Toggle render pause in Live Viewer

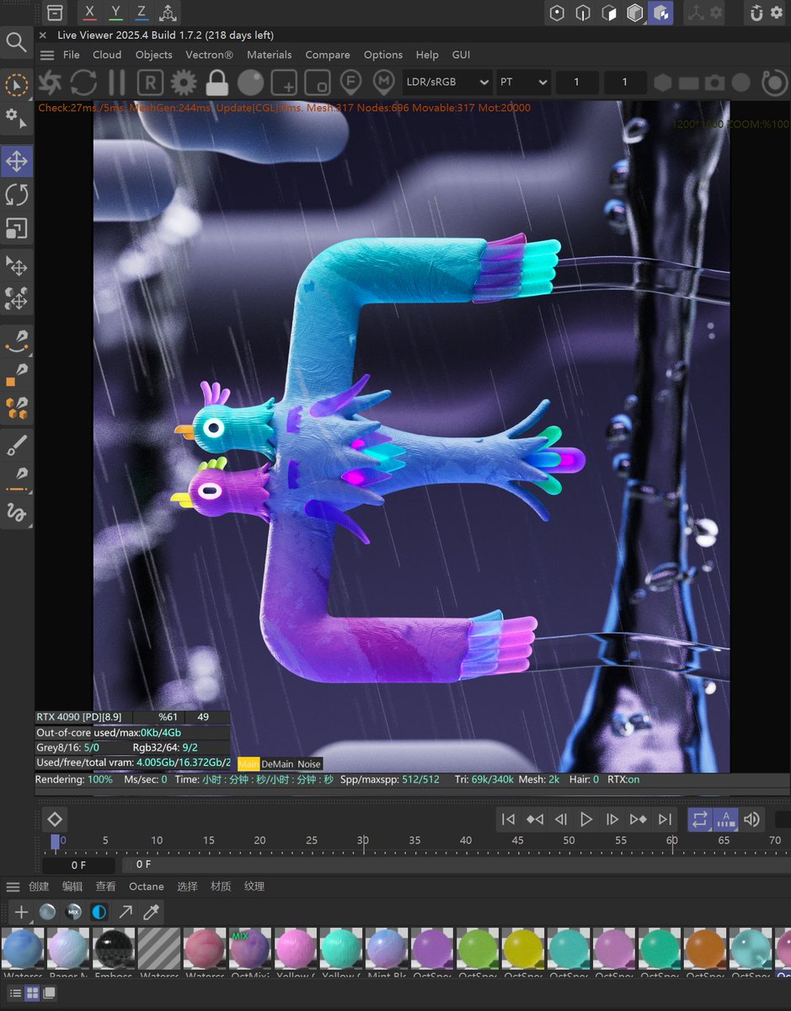coord(116,83)
